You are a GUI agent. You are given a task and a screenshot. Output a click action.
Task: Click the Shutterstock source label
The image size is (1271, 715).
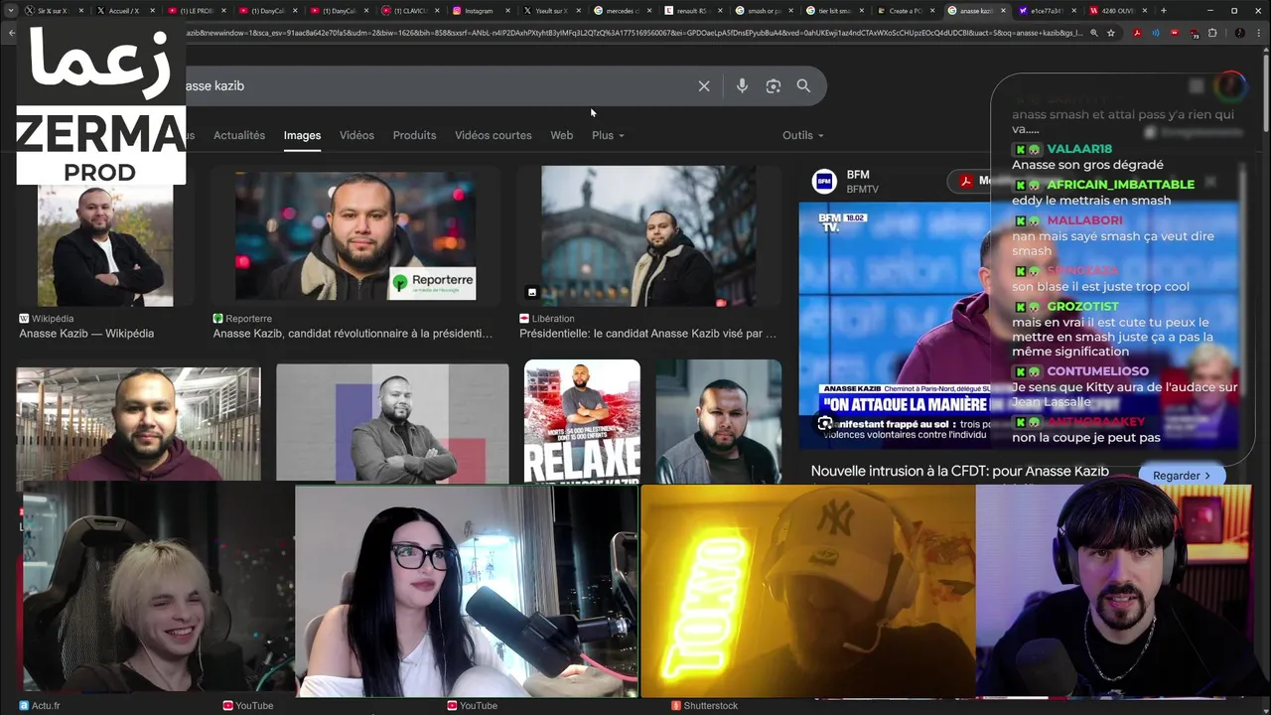tap(711, 706)
